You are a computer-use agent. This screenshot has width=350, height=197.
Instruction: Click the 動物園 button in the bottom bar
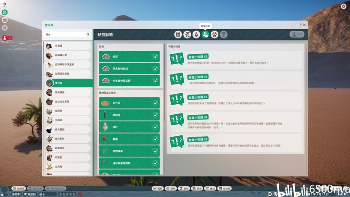[18, 189]
